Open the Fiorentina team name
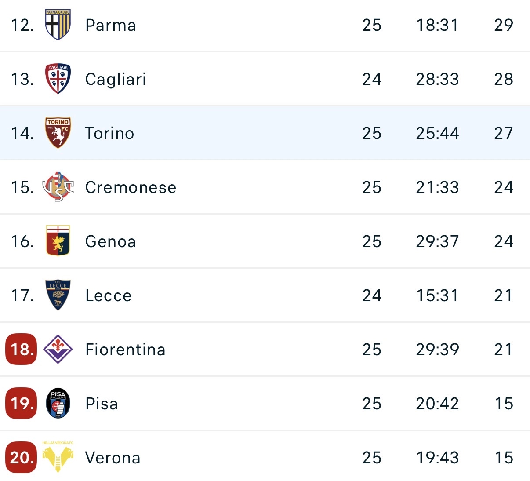The height and width of the screenshot is (481, 530). 125,350
